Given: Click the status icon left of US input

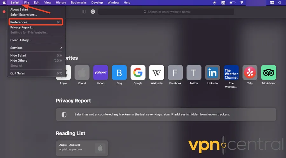Looking at the screenshot, I should (x=215, y=3).
